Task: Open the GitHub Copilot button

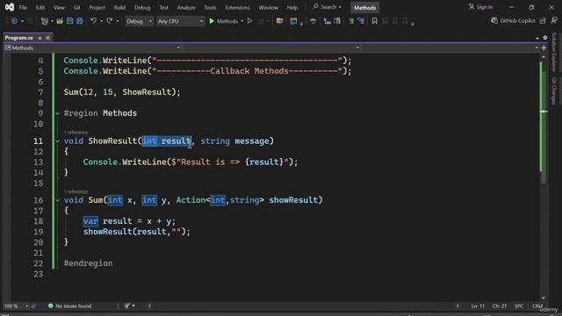Action: pos(513,21)
